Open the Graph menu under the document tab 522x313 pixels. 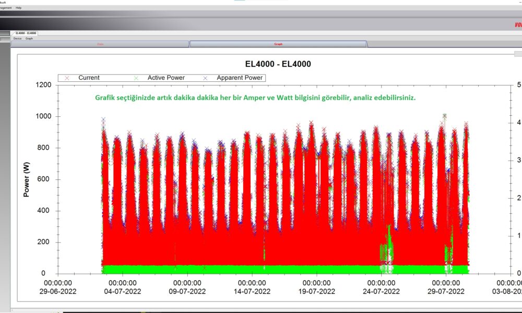click(x=29, y=39)
